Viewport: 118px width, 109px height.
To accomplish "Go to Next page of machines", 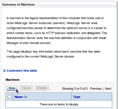I will pyautogui.click(x=108, y=89).
